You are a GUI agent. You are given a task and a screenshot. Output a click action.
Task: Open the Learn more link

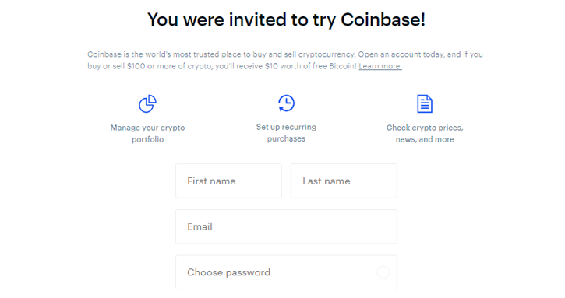(x=380, y=66)
